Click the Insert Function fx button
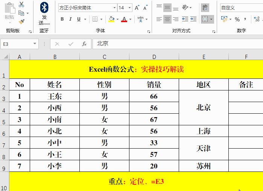 click(x=84, y=44)
